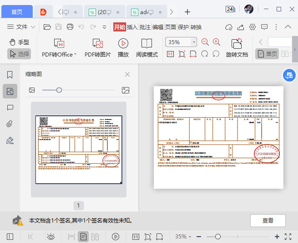Go to the 首页 home tab
This screenshot has width=298, height=243.
coord(17,11)
